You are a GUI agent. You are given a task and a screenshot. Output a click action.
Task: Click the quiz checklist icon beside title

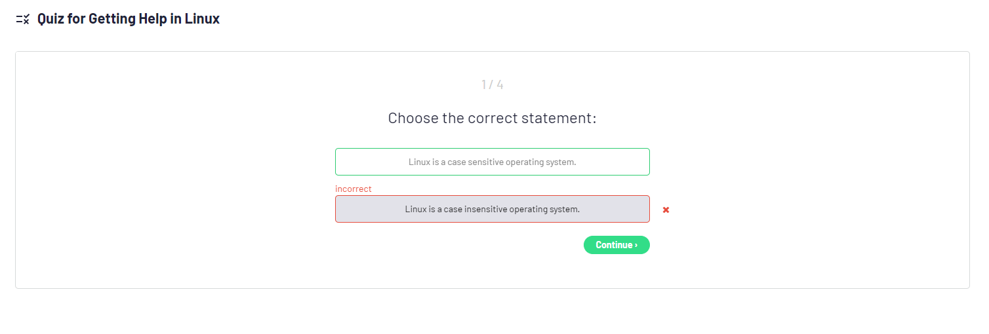tap(23, 20)
